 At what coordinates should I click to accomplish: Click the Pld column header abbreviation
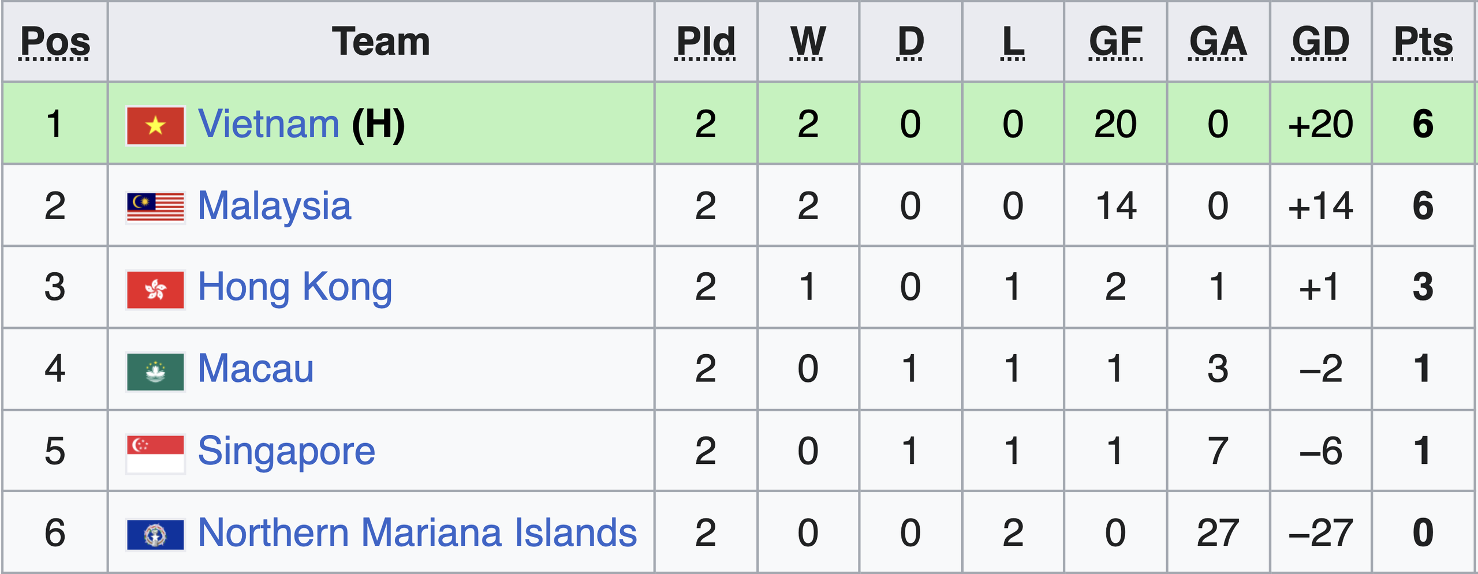706,42
